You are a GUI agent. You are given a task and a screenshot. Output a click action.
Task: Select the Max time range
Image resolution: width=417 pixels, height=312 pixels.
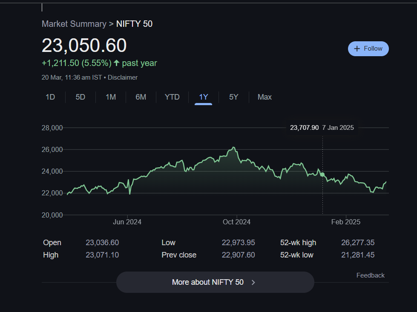(265, 97)
